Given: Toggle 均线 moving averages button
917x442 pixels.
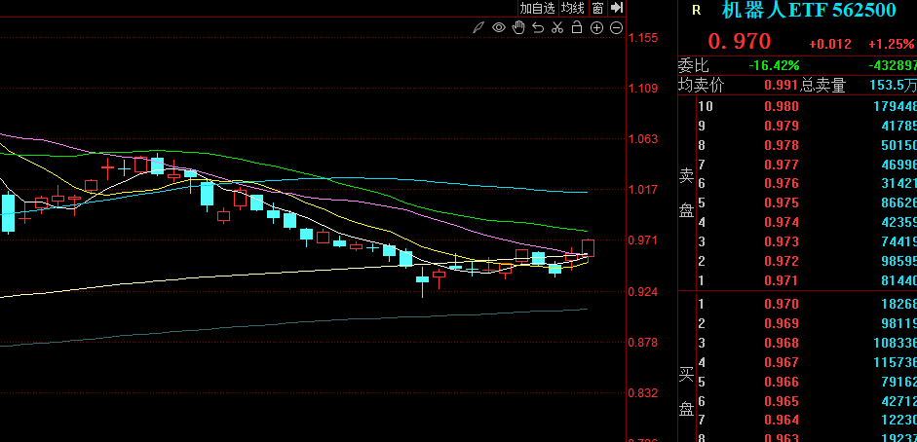Looking at the screenshot, I should tap(573, 8).
